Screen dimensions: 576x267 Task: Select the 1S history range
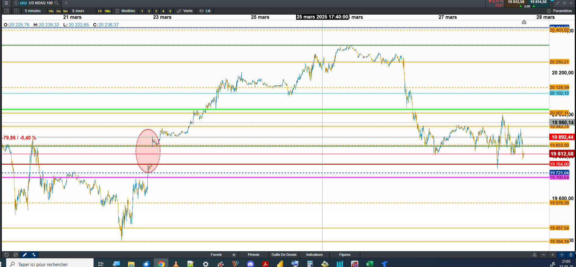tap(100, 11)
